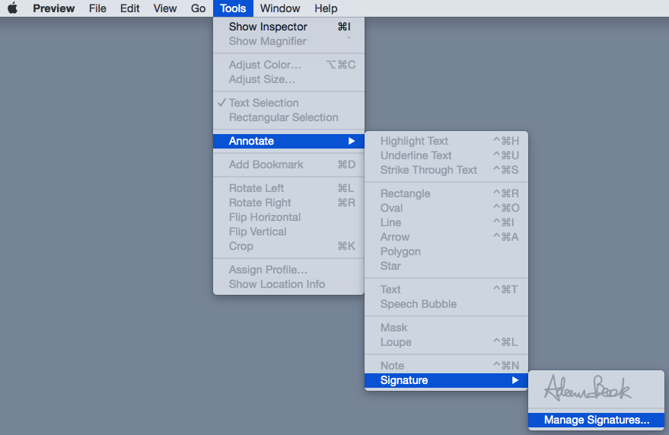This screenshot has height=435, width=669.
Task: Select Speech Bubble annotation
Action: 446,304
